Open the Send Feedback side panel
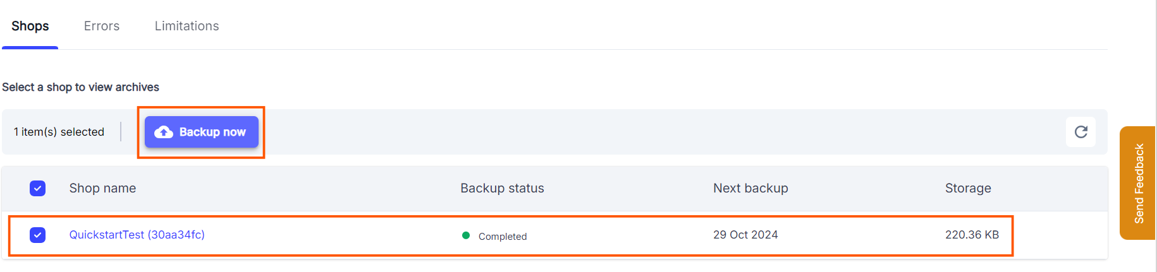 1138,183
